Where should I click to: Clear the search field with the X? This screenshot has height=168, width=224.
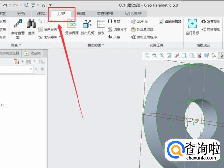pos(31,69)
